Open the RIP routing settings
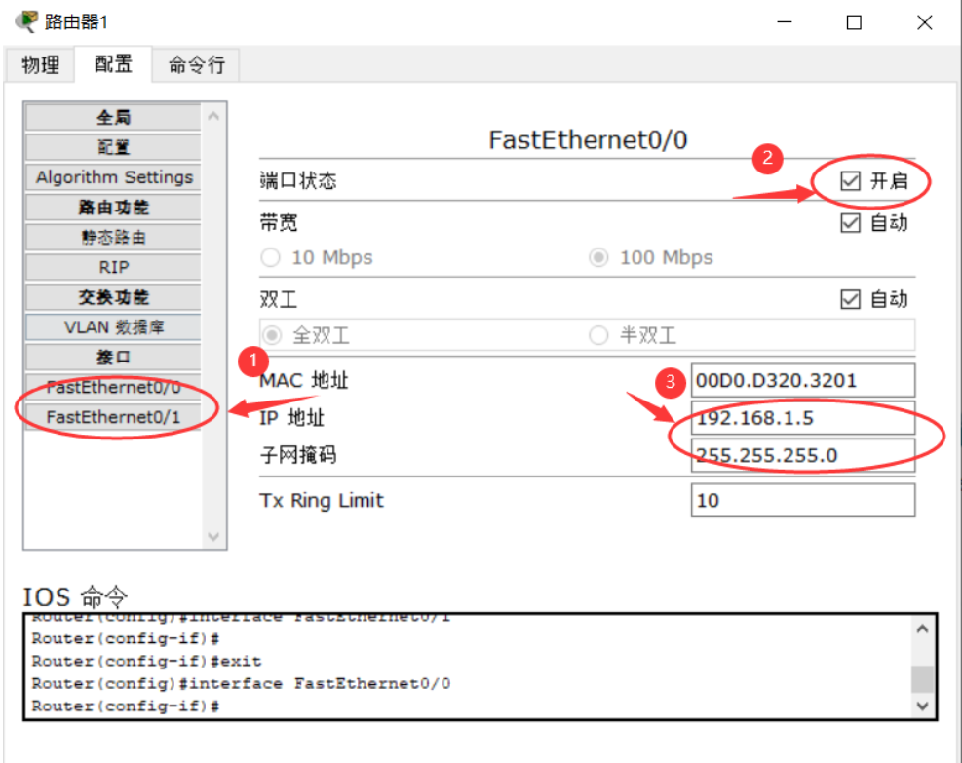 113,267
